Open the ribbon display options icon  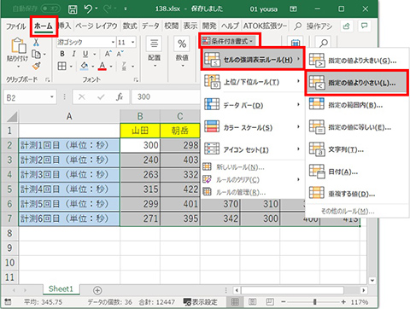point(293,9)
